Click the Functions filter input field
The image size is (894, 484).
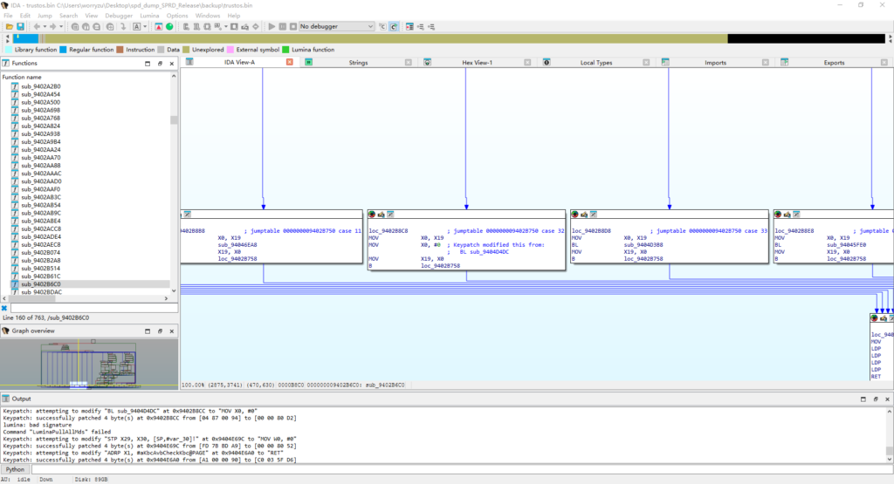pos(93,308)
